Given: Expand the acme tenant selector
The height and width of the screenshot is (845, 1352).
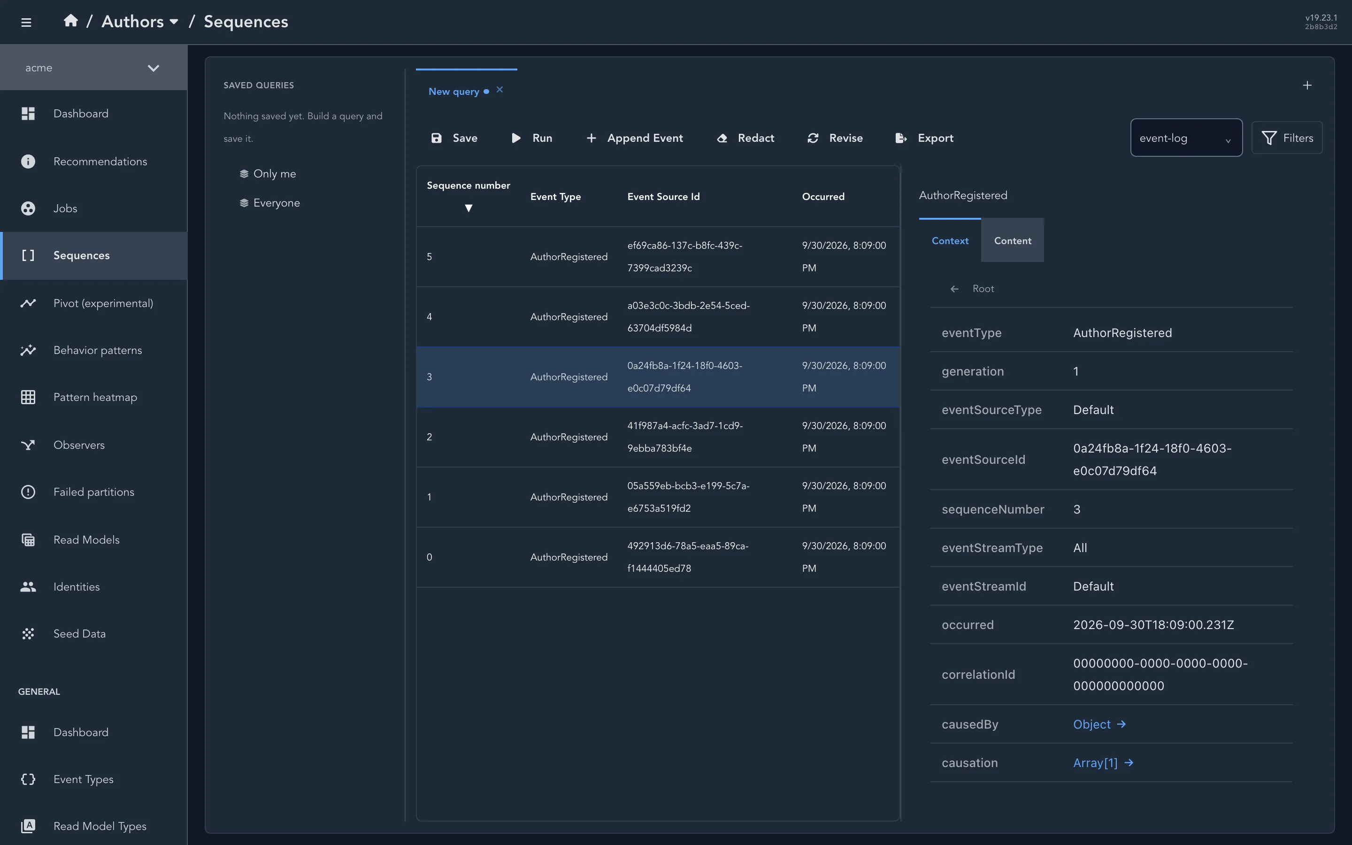Looking at the screenshot, I should (93, 68).
